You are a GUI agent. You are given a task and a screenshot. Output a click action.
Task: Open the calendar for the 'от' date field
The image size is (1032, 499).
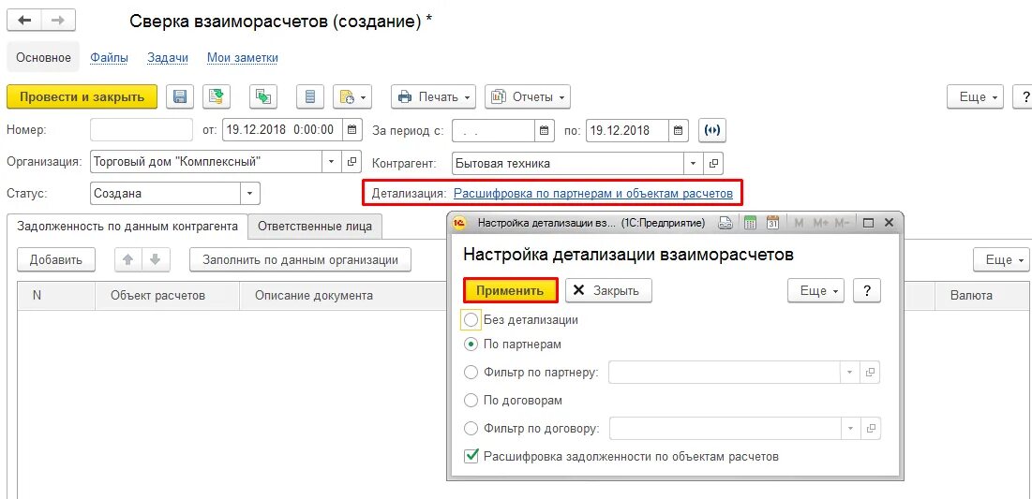point(352,129)
